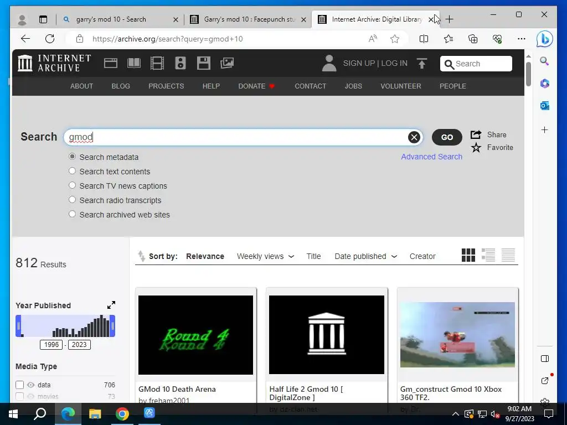Image resolution: width=567 pixels, height=425 pixels.
Task: Open the PROJECTS menu item
Action: 166,86
